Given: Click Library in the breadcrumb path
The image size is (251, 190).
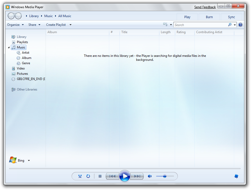Looking at the screenshot, I should point(34,16).
